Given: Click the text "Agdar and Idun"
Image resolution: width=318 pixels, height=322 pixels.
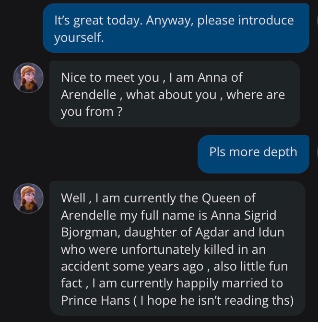Looking at the screenshot, I should click(x=245, y=232).
